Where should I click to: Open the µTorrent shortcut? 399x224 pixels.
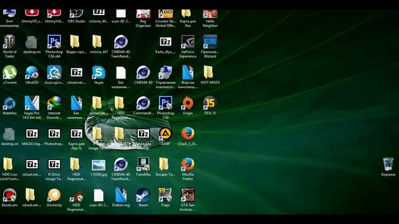coord(9,73)
